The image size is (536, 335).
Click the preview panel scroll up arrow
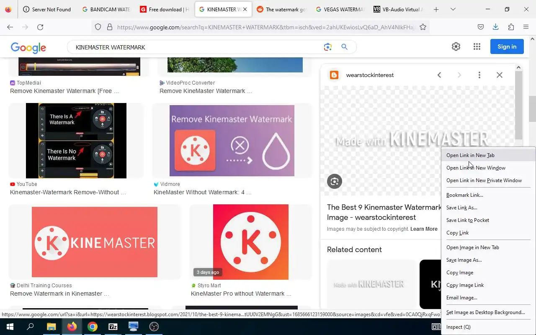[518, 67]
